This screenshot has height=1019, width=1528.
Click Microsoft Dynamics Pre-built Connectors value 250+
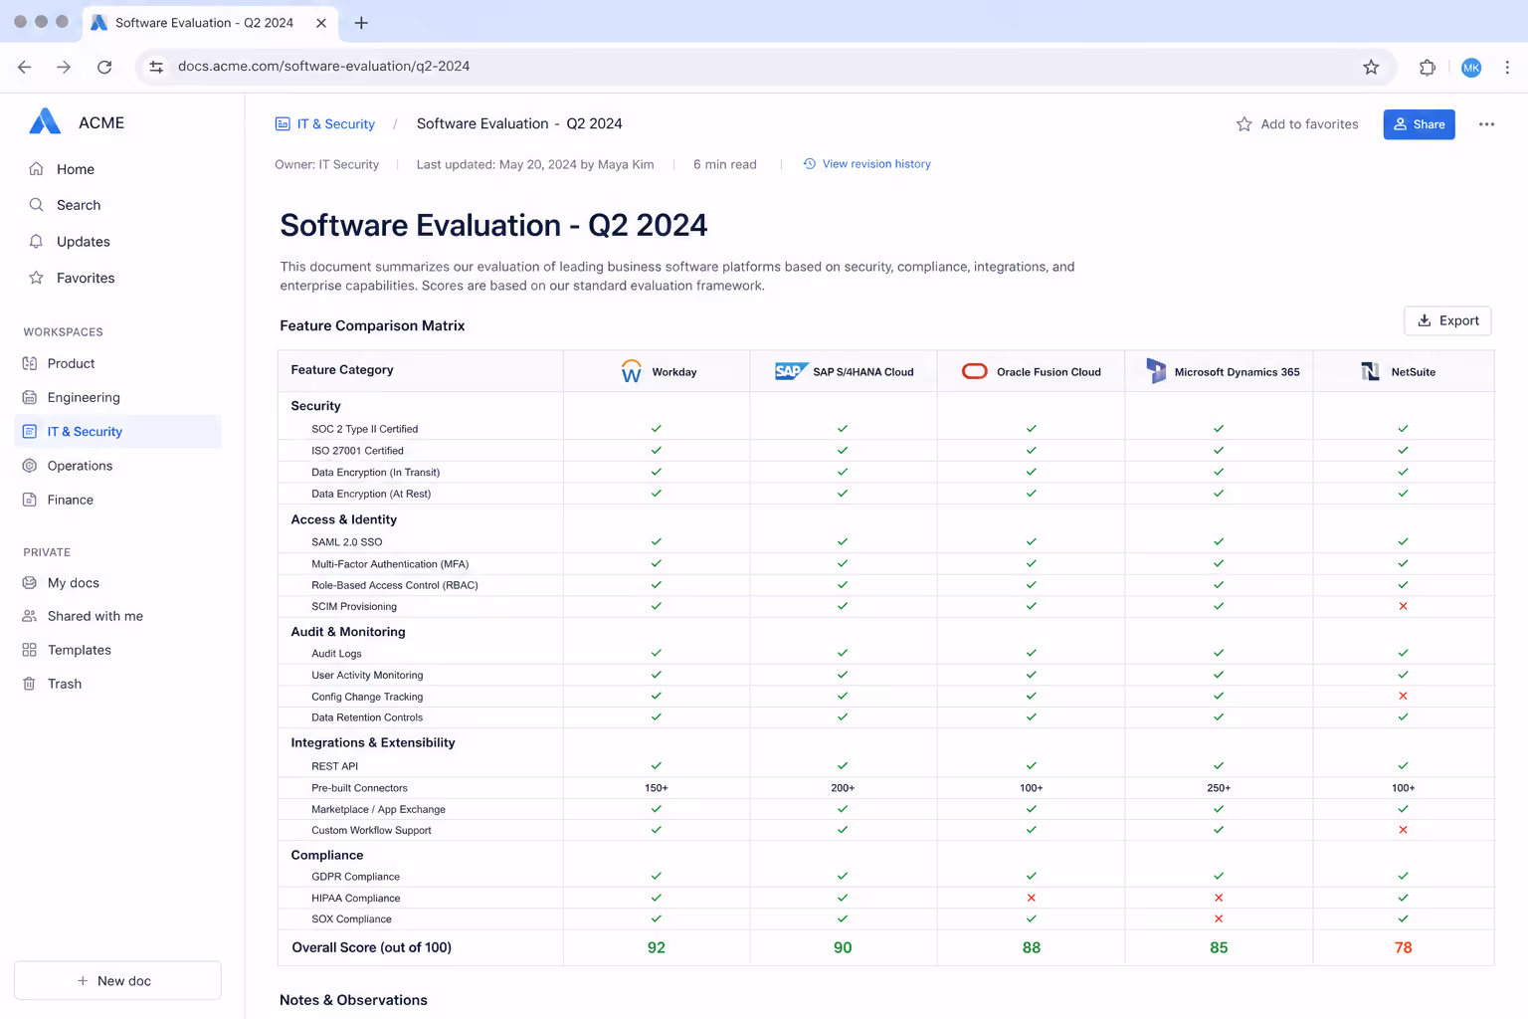pos(1219,788)
